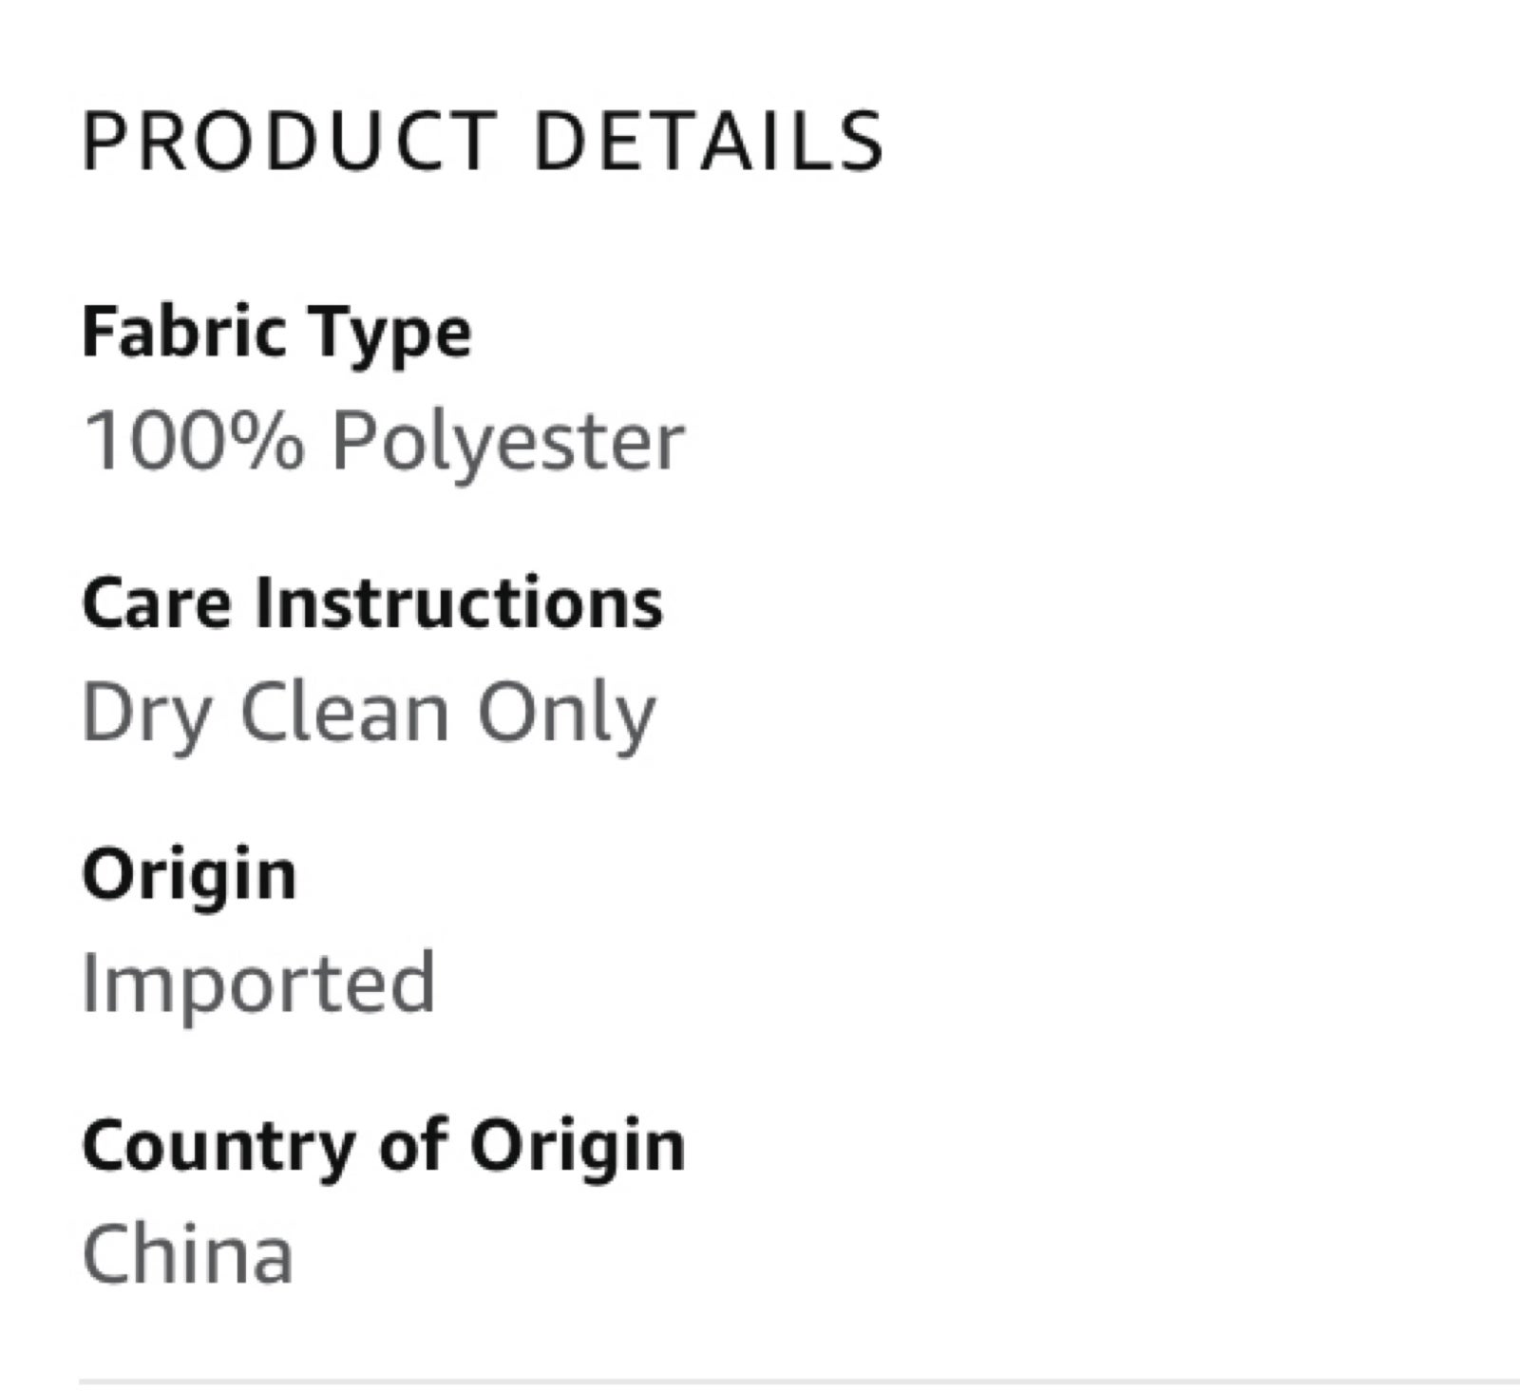Click the China value text

click(188, 1254)
